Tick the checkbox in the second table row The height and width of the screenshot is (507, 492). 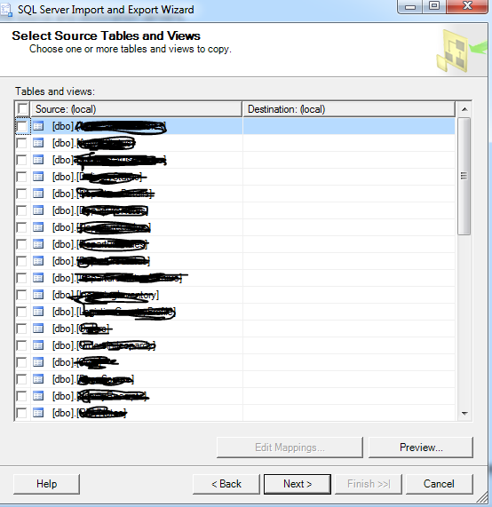pyautogui.click(x=21, y=143)
